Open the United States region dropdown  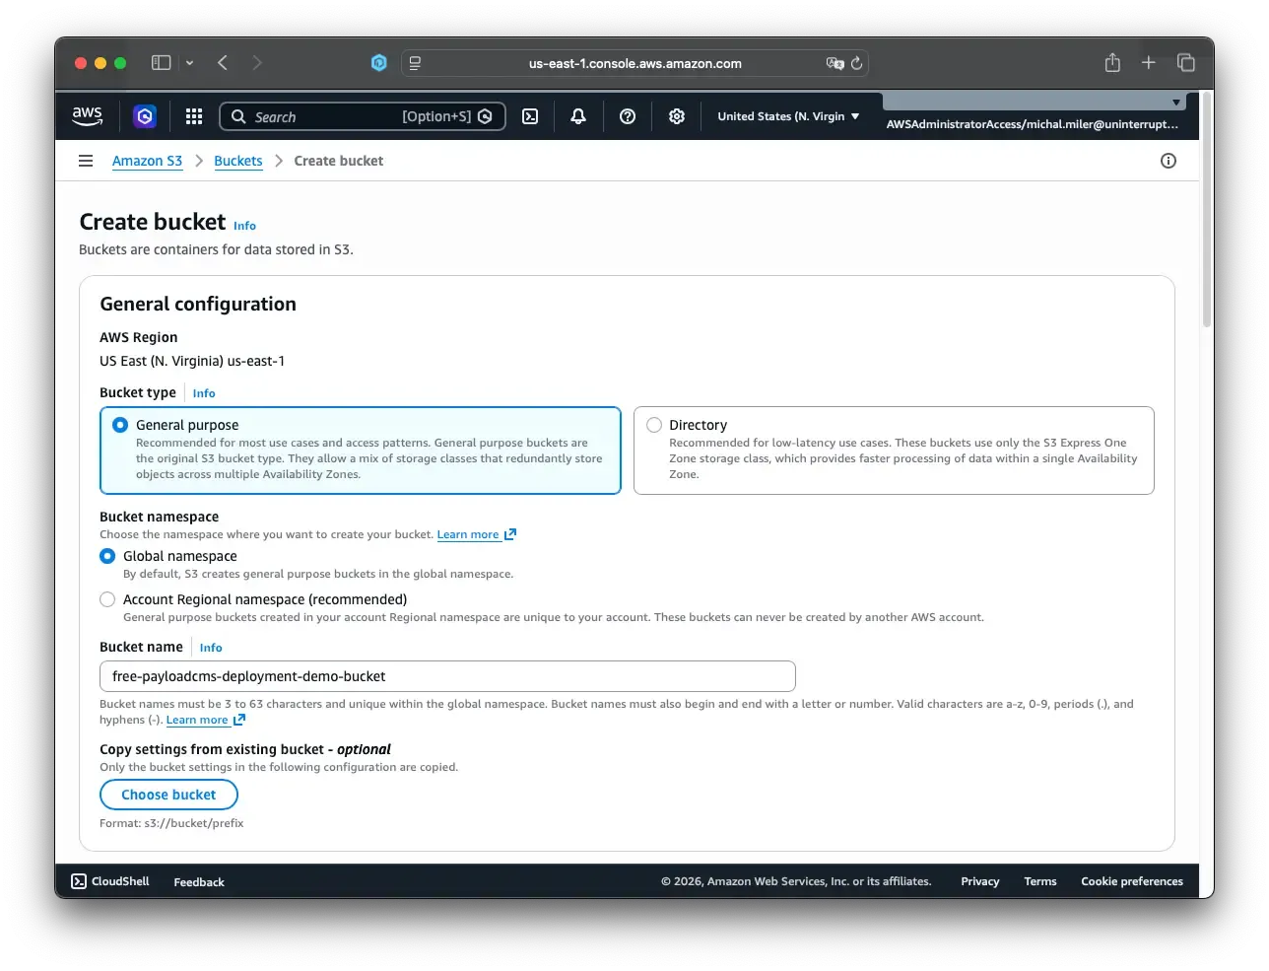788,116
